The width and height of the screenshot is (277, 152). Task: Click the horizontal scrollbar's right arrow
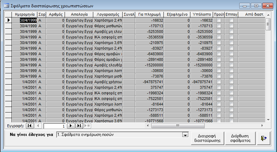click(263, 125)
